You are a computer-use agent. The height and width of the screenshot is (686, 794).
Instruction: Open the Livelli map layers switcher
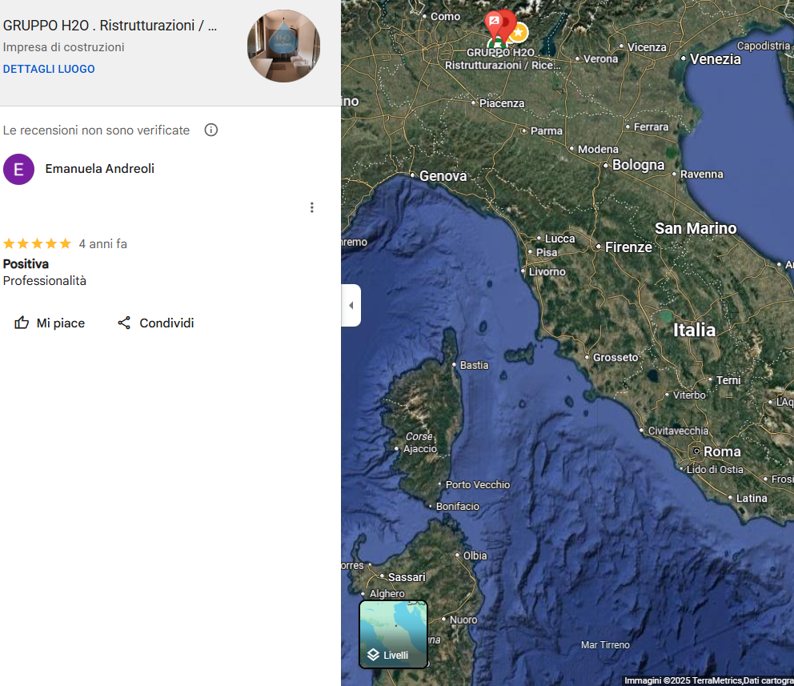point(394,634)
